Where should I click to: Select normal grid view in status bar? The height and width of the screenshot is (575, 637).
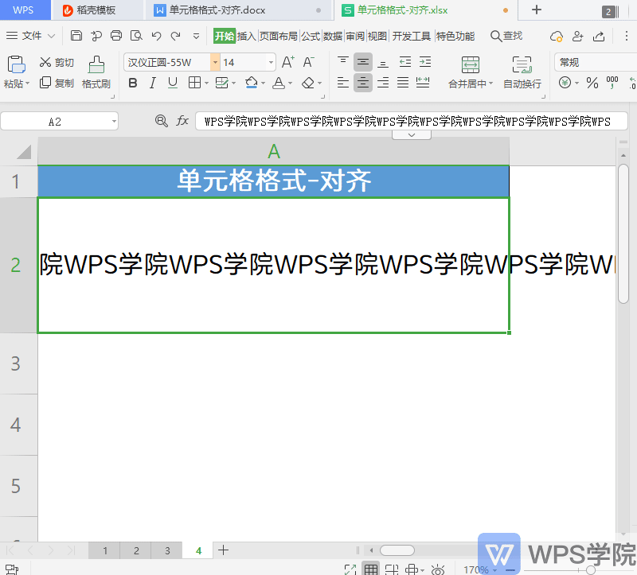coord(371,569)
